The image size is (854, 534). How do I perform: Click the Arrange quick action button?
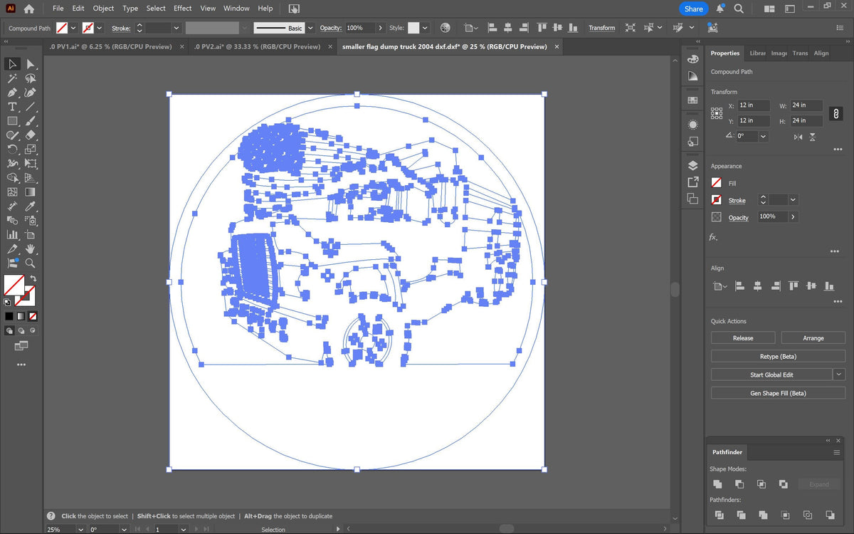click(x=813, y=338)
